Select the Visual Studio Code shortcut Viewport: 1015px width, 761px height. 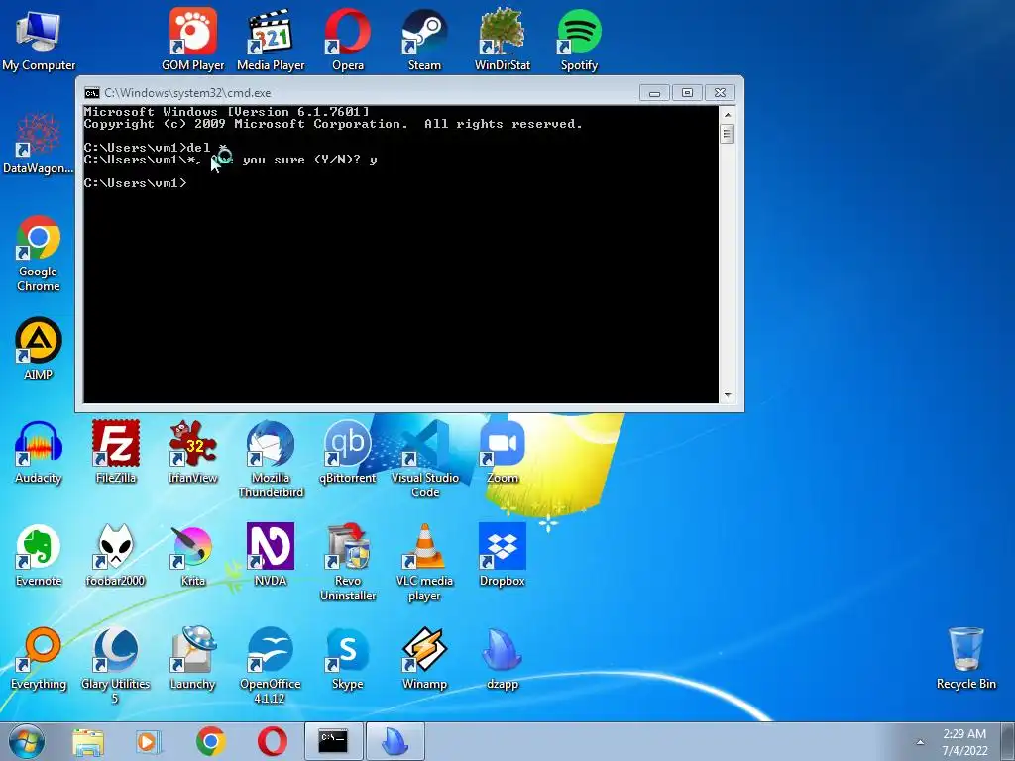tap(424, 460)
